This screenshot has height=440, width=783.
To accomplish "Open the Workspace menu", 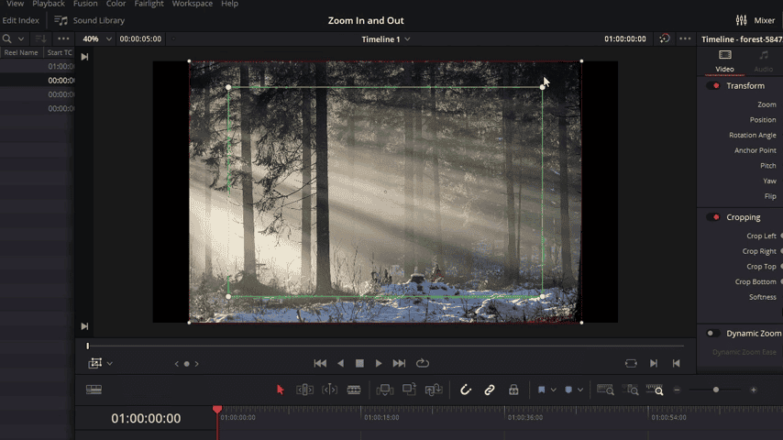I will (x=193, y=4).
